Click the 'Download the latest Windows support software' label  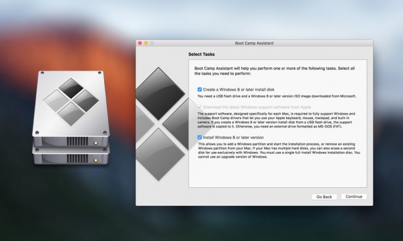click(257, 107)
